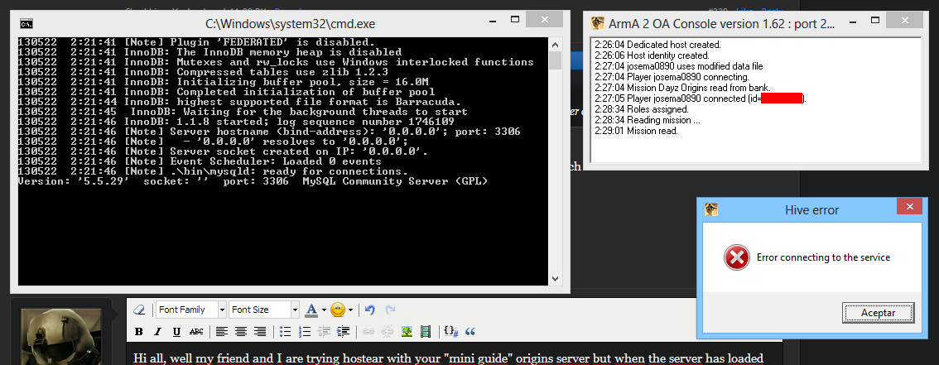This screenshot has width=939, height=365.
Task: Click 'Dedicated host created.' console line
Action: pyautogui.click(x=658, y=45)
